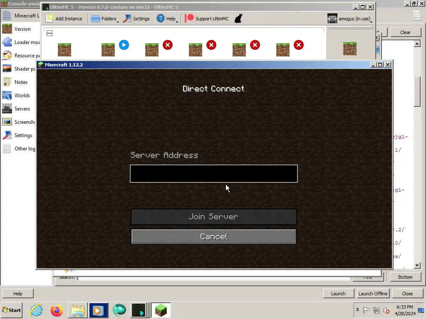Open the Windows Start menu

[11, 310]
